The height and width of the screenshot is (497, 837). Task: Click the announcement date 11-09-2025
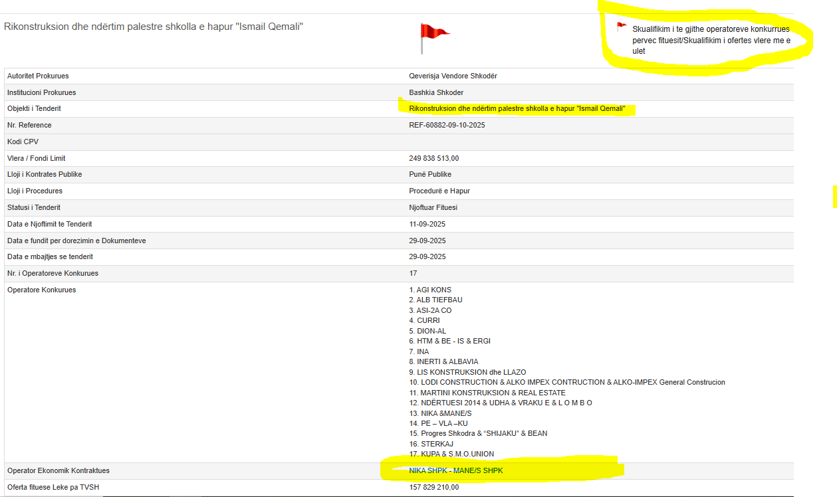(427, 224)
